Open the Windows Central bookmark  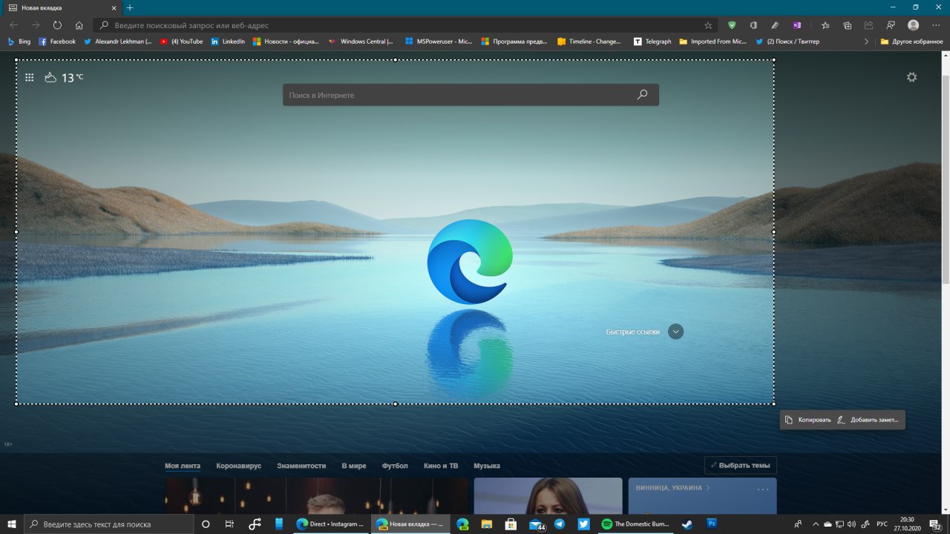(361, 42)
